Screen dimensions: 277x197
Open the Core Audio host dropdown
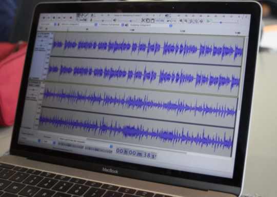coord(48,24)
